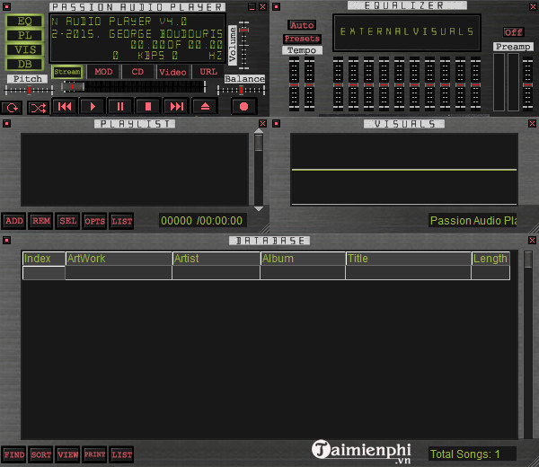Click the Title column header
This screenshot has width=539, height=467.
409,259
